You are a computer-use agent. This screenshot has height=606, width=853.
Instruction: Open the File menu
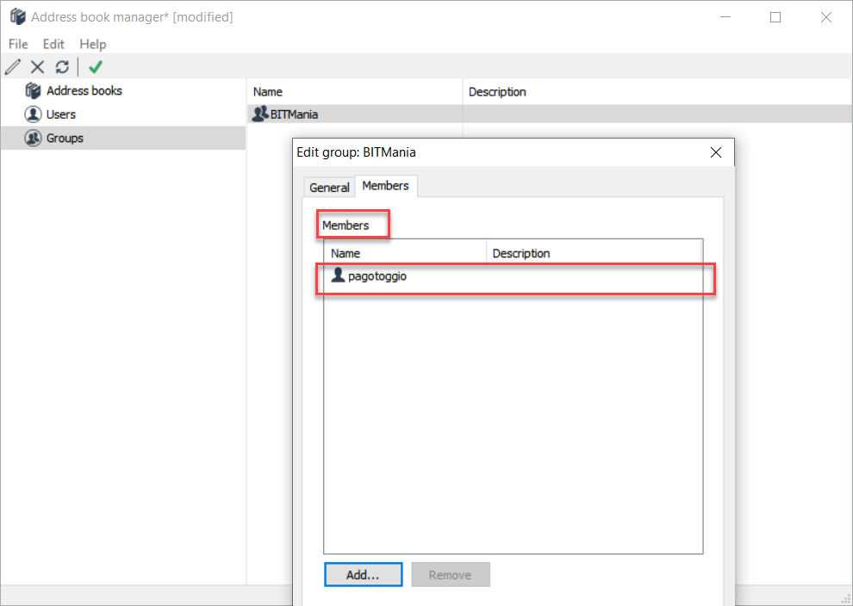(x=18, y=44)
